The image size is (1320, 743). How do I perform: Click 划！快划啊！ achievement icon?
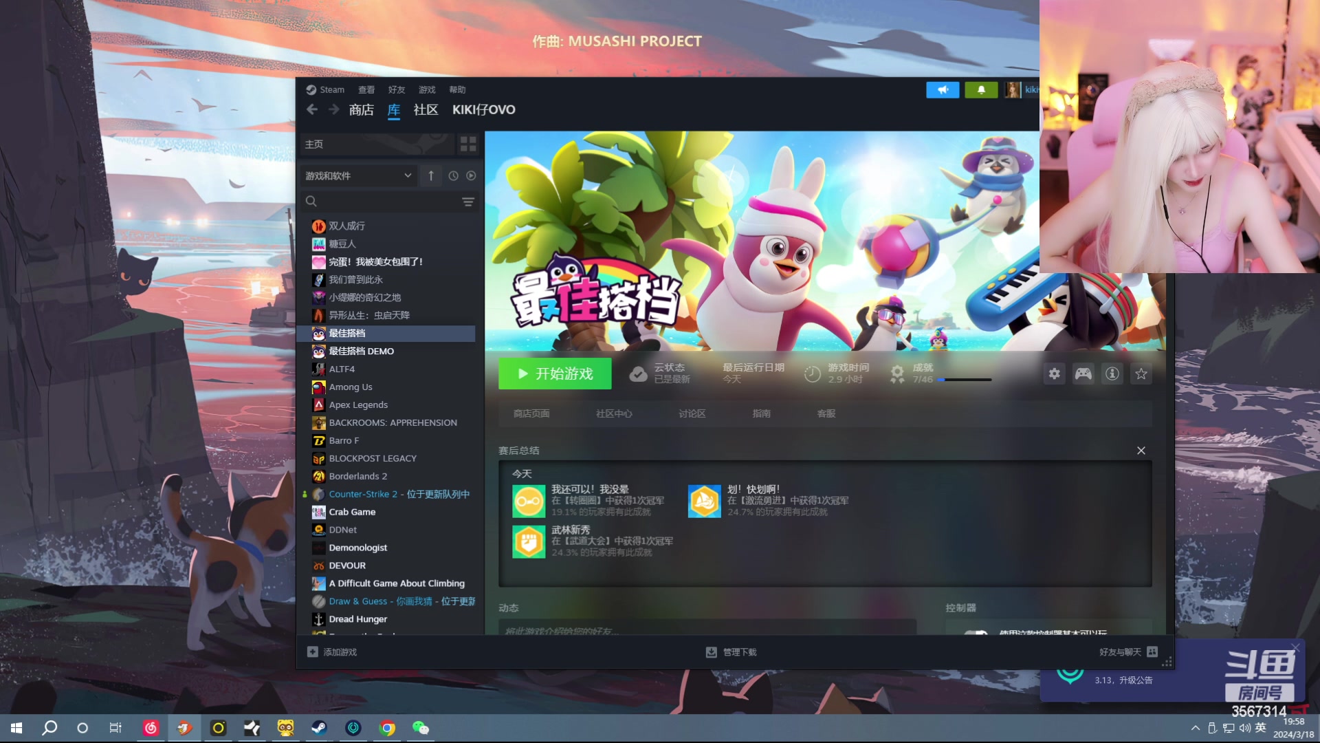pos(705,501)
